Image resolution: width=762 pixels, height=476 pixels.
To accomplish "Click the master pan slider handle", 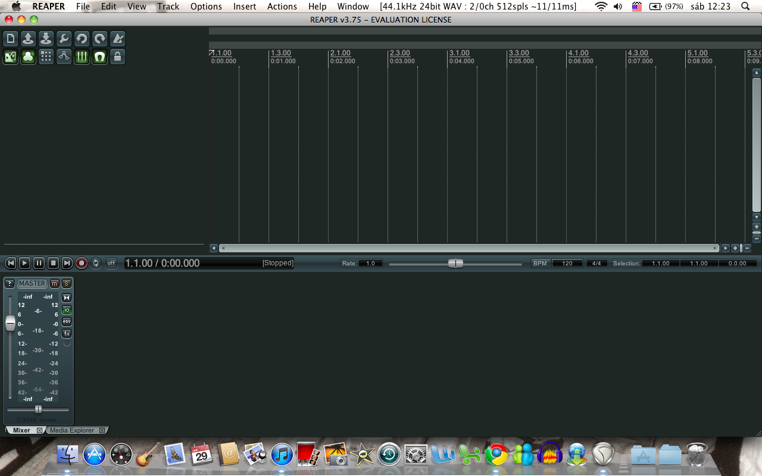I will pos(38,409).
